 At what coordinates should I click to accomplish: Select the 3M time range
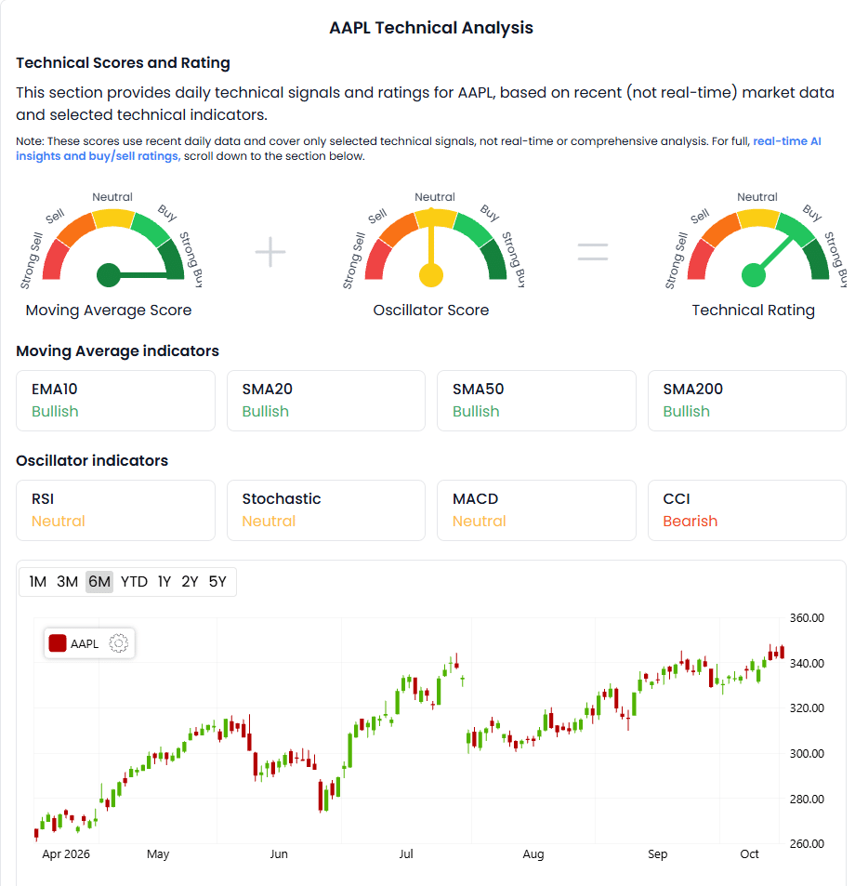click(67, 581)
